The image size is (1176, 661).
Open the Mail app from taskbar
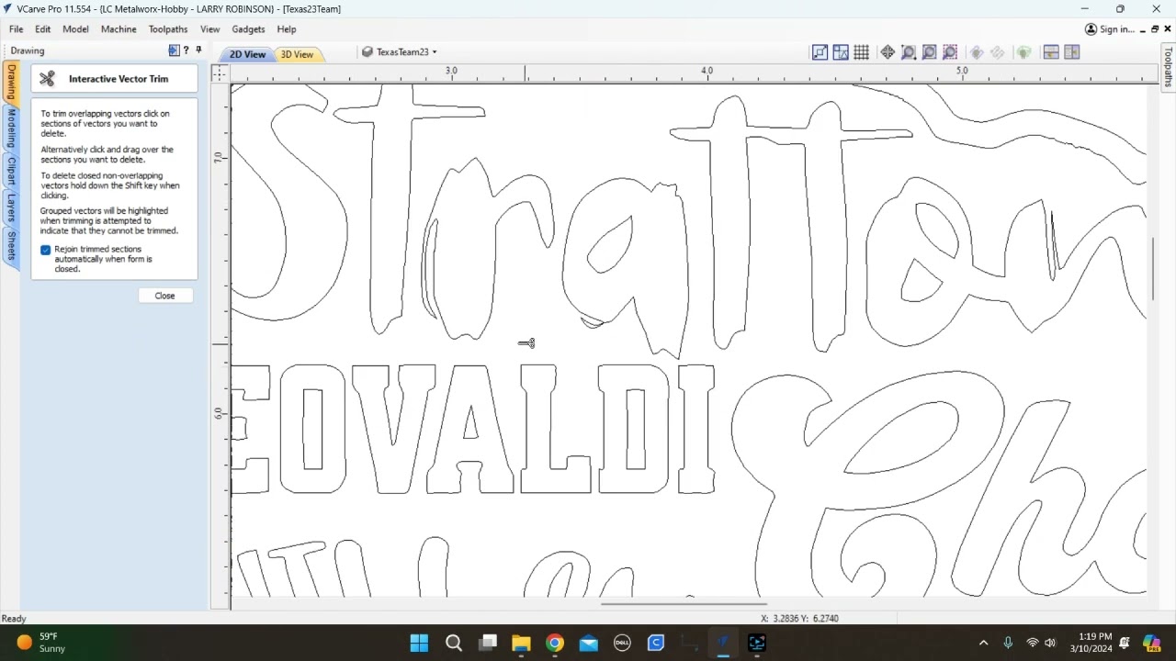pyautogui.click(x=589, y=643)
